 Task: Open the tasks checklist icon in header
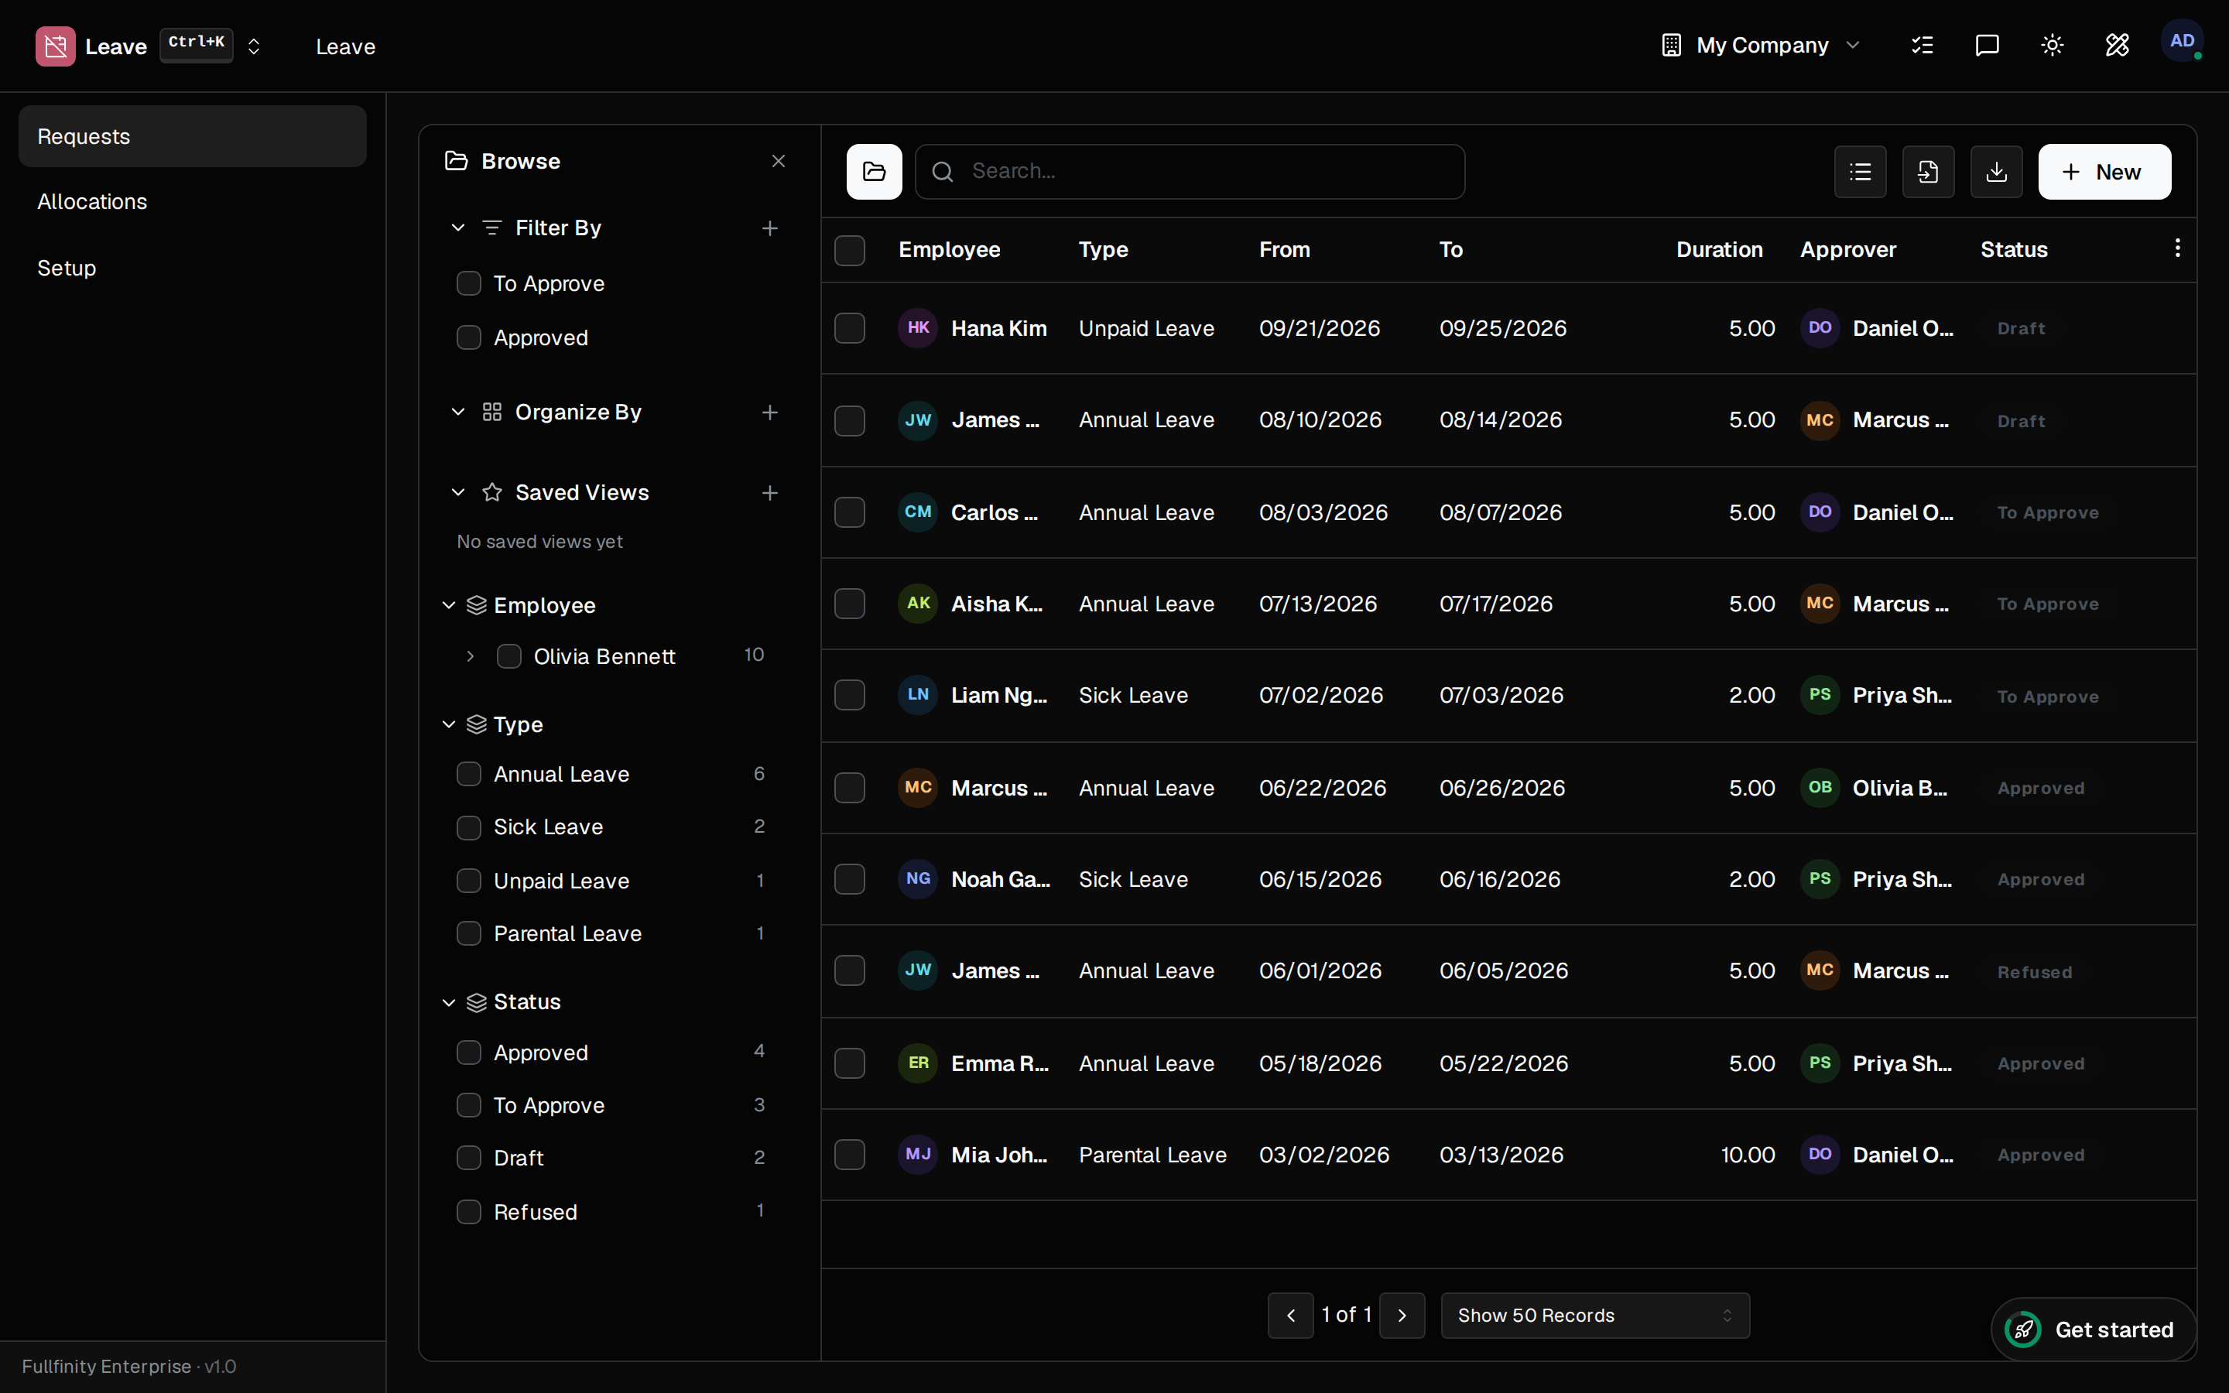click(1923, 45)
